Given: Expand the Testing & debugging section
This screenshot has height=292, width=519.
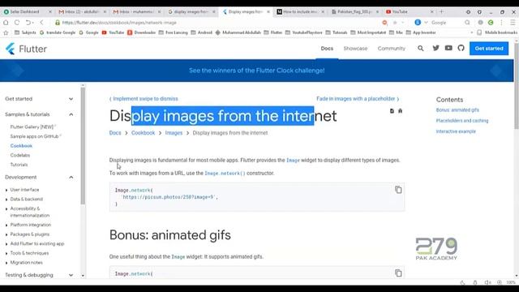Looking at the screenshot, I should [71, 275].
